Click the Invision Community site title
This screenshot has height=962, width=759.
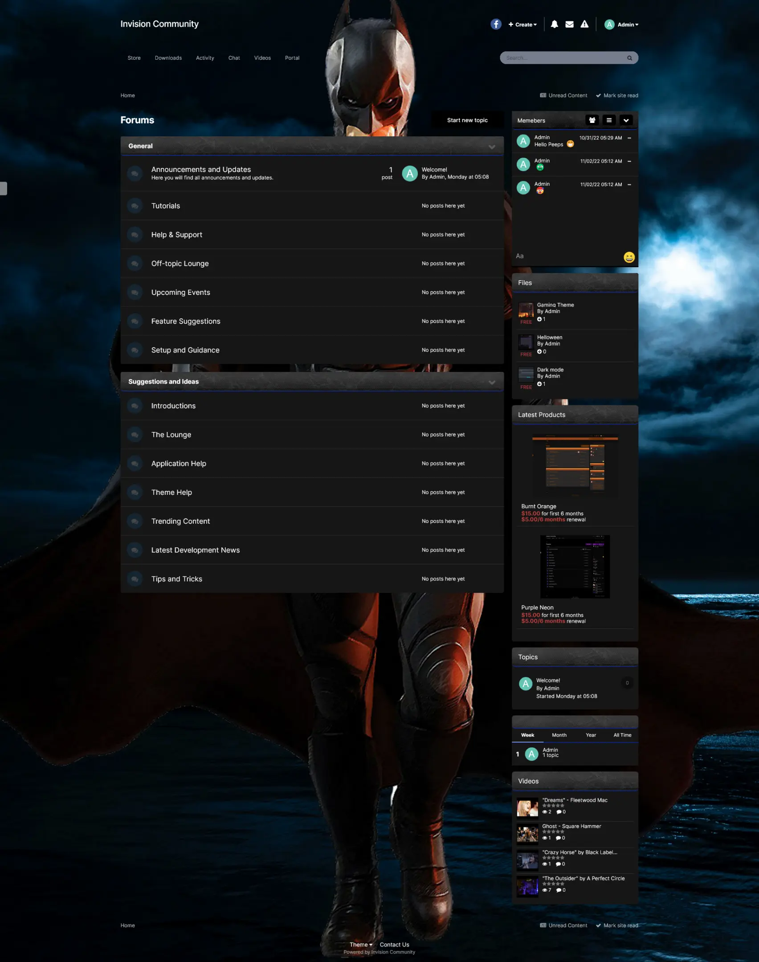[x=159, y=24]
